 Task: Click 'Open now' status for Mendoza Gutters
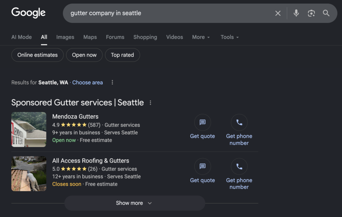pyautogui.click(x=64, y=140)
